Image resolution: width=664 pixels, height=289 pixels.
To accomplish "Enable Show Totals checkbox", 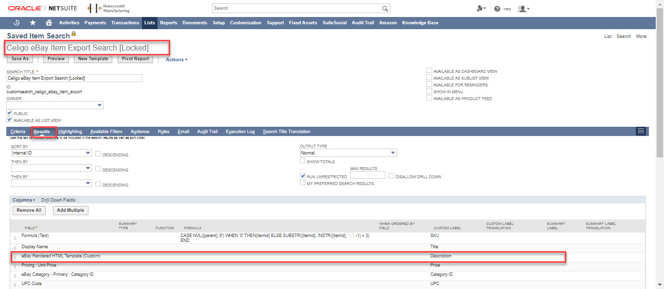I will pos(303,161).
